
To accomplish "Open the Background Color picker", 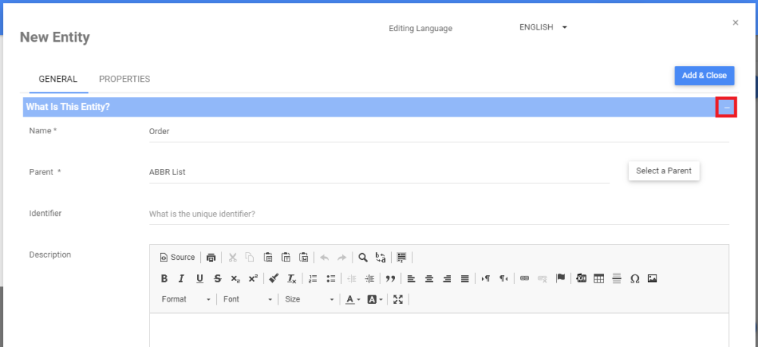I will tap(375, 299).
